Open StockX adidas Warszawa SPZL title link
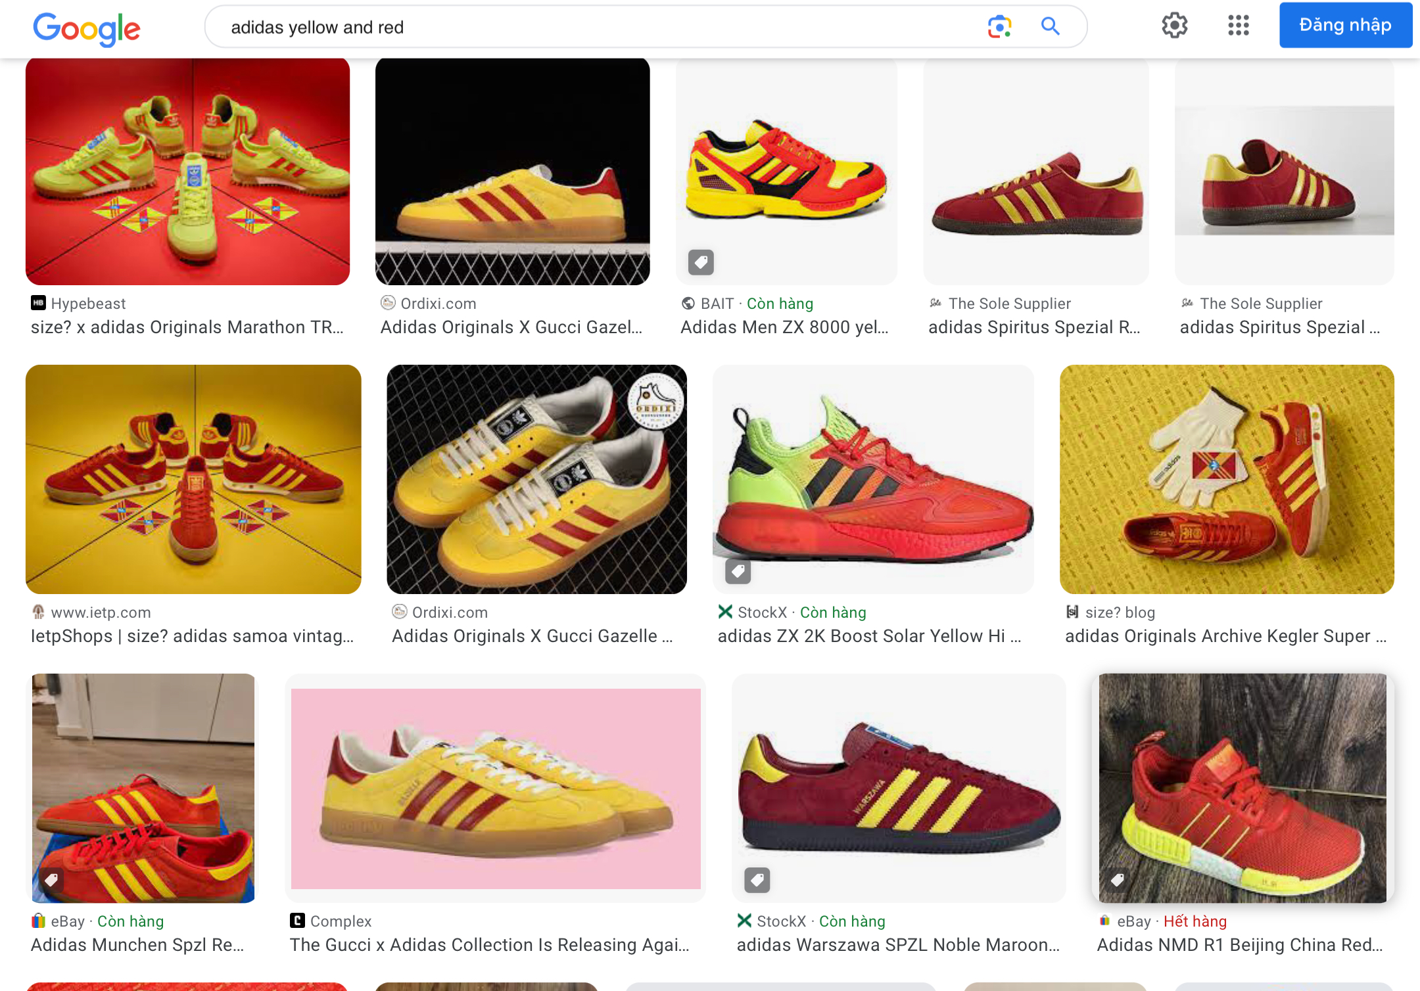The height and width of the screenshot is (991, 1420). click(898, 944)
